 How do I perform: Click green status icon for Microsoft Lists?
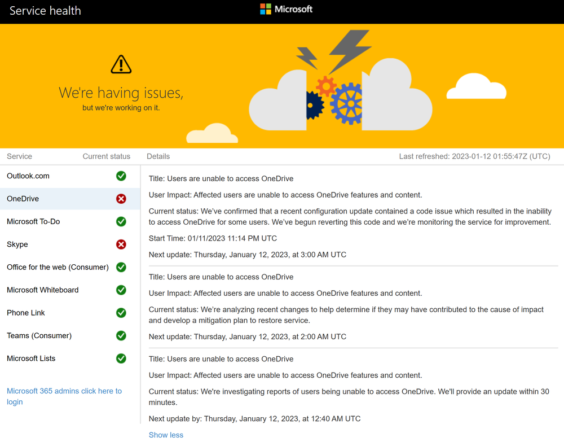[x=121, y=358]
